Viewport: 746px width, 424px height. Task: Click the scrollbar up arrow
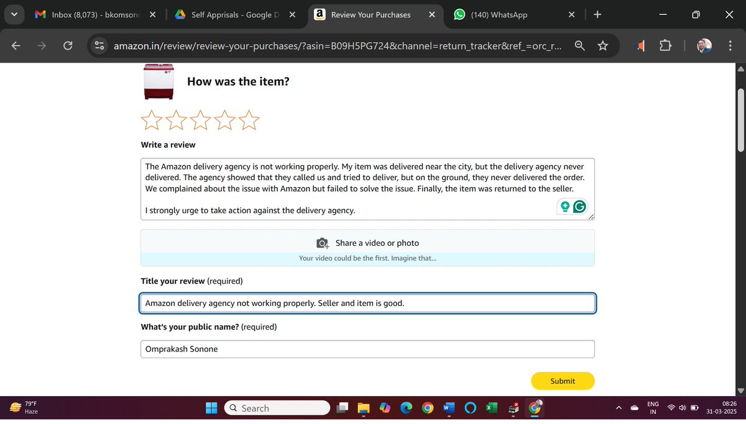[740, 68]
